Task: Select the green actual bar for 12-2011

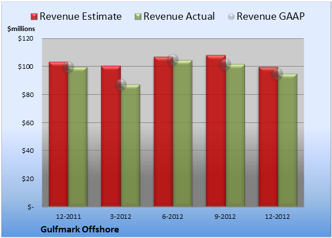Action: click(x=78, y=136)
